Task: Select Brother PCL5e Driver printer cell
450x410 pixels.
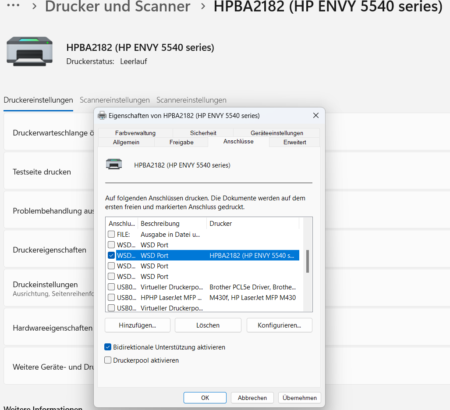Action: (252, 287)
